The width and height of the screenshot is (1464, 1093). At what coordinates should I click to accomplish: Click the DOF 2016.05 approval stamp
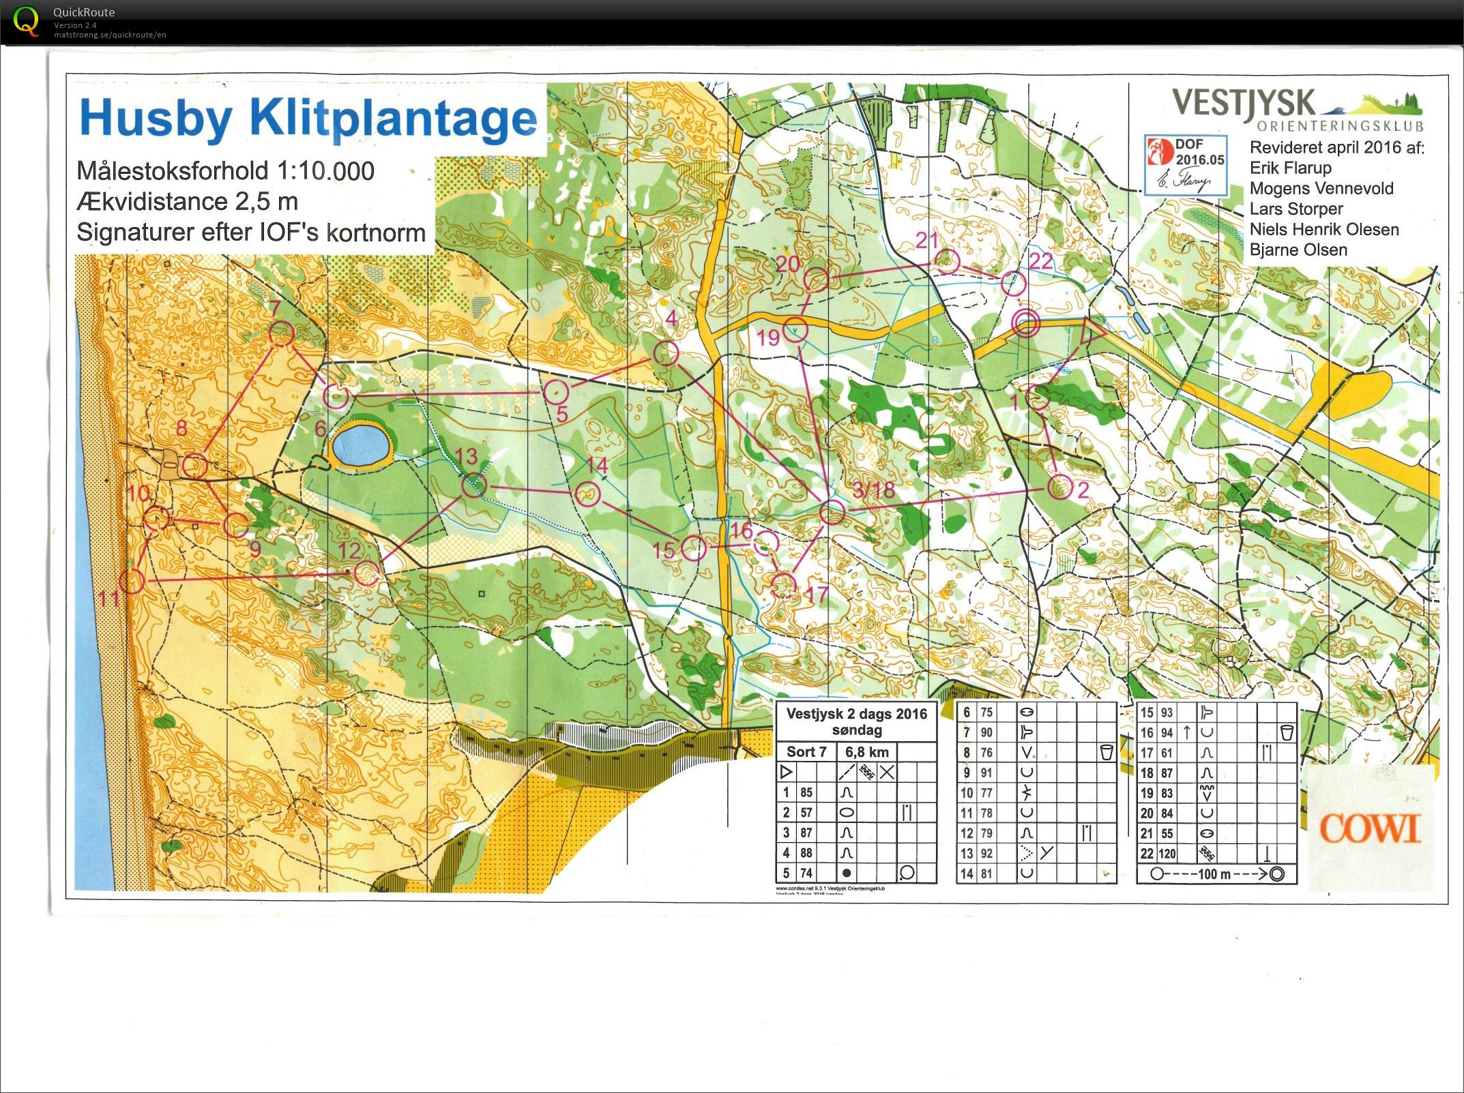[1186, 164]
